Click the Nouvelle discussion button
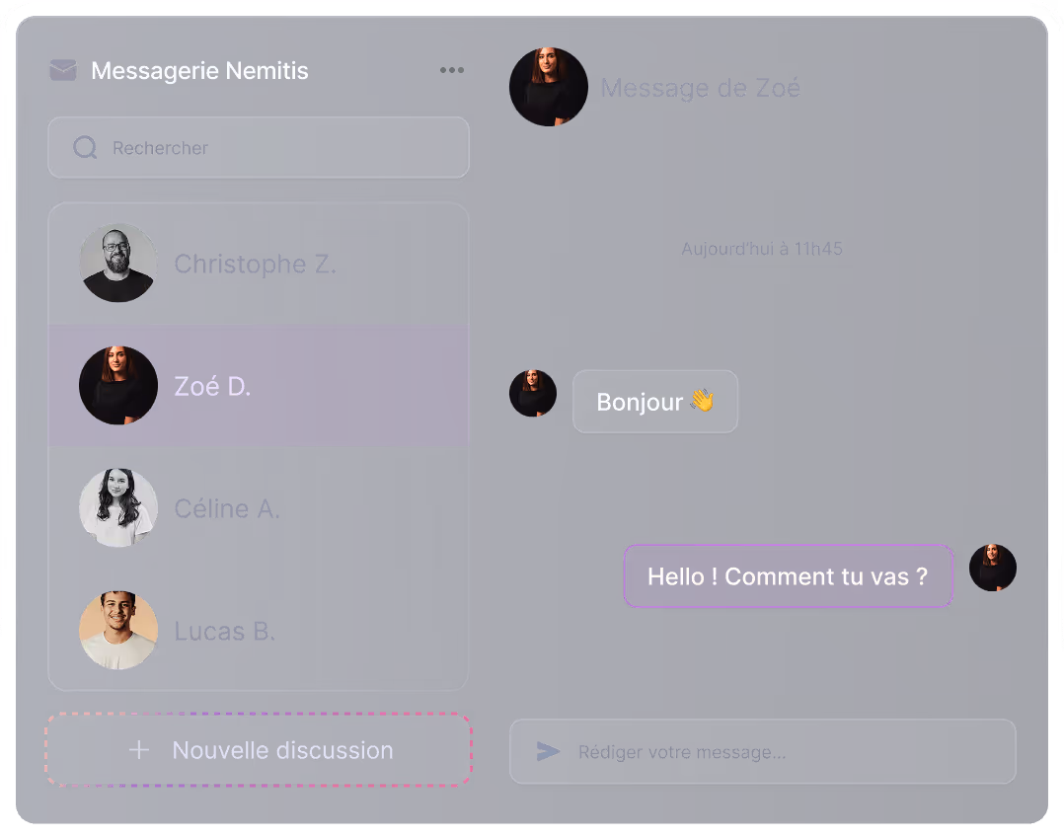1064x839 pixels. [259, 750]
